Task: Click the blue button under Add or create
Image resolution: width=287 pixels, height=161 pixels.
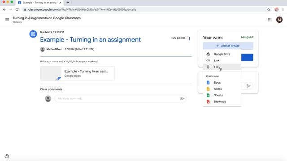Action: [247, 57]
